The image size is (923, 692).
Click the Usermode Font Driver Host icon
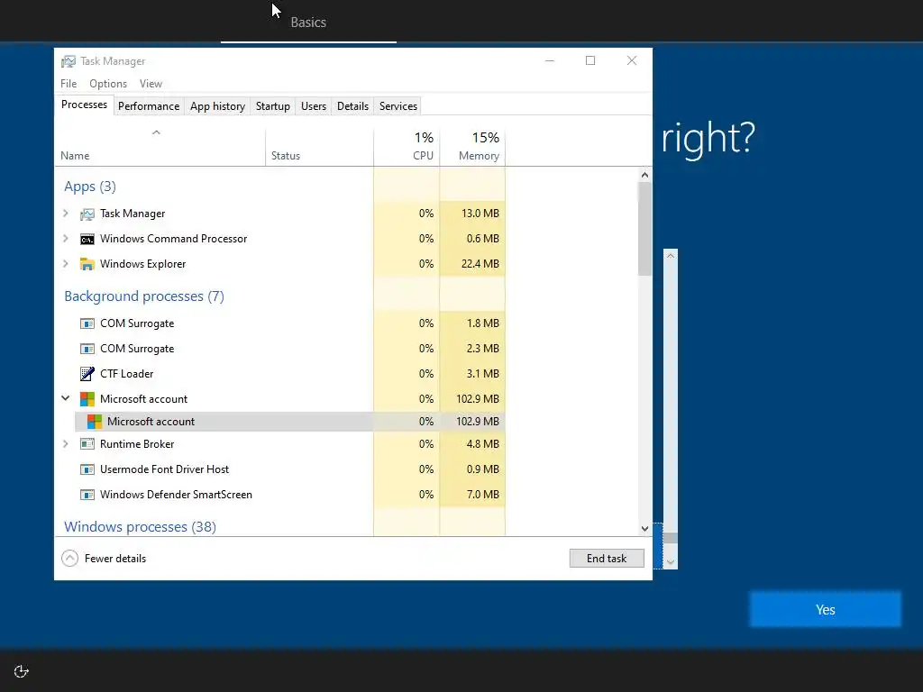click(x=87, y=469)
